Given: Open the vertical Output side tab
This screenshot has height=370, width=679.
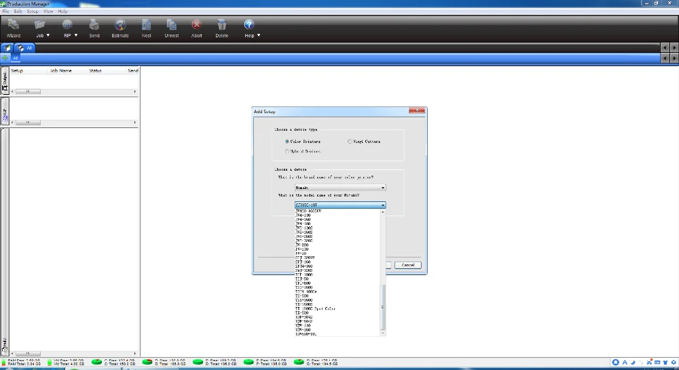Looking at the screenshot, I should [x=5, y=81].
